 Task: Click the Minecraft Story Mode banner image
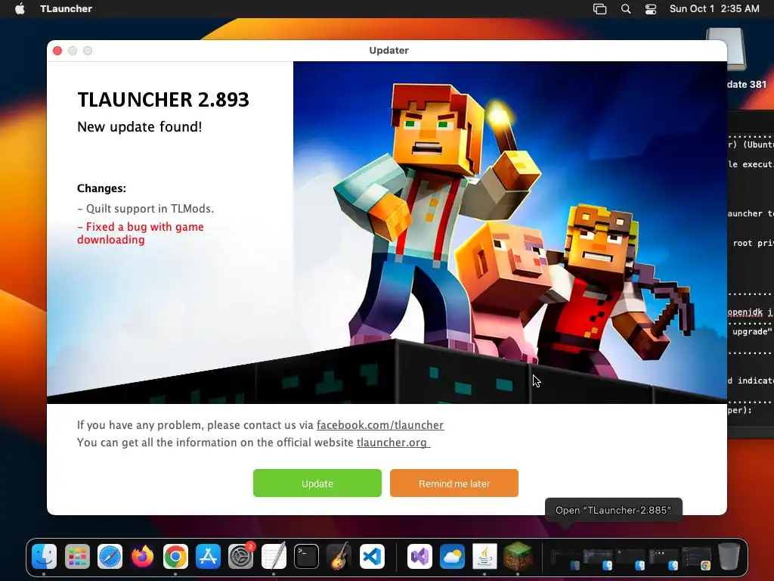click(x=510, y=232)
